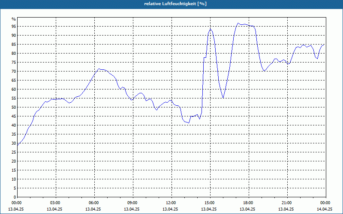The width and height of the screenshot is (343, 214).
Task: Select the '21:00' time label
Action: [287, 203]
